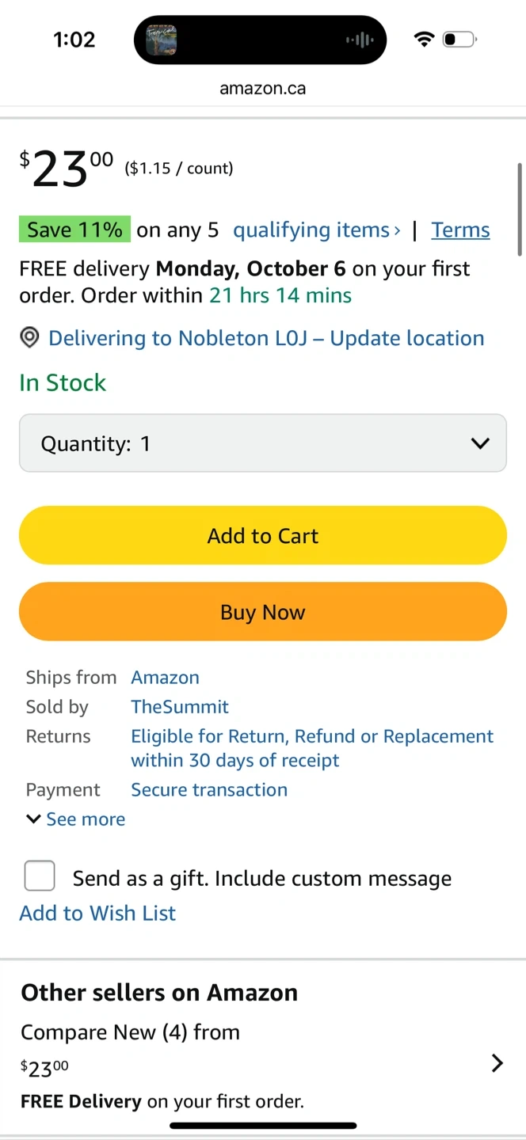Tap the Dynamic Island album artwork
Screen dimensions: 526x1140
click(x=161, y=40)
